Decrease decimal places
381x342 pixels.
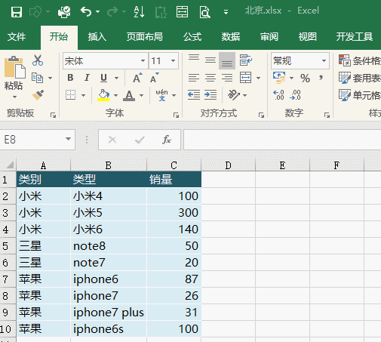click(295, 95)
